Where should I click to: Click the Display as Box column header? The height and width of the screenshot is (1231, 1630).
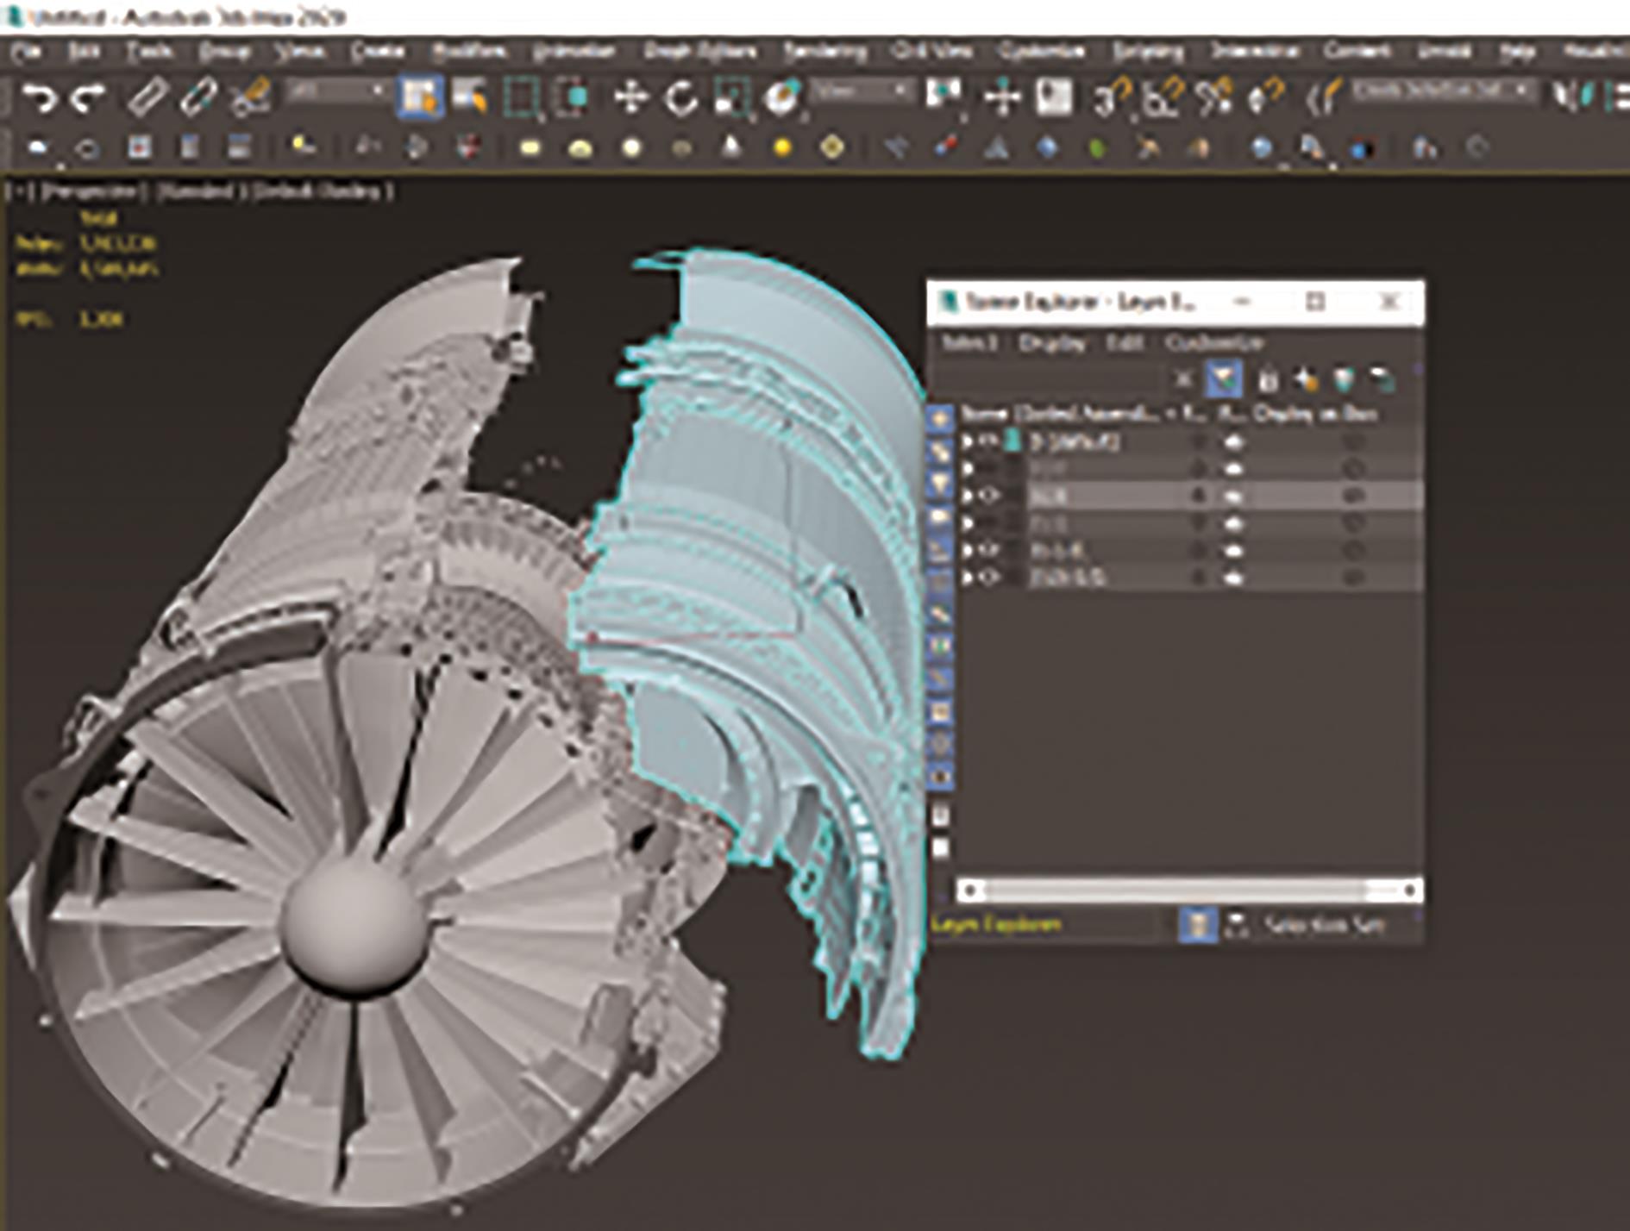click(1315, 415)
